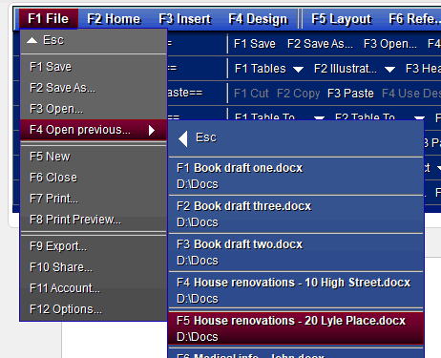Choose F2 Save As... in File menu

pyautogui.click(x=94, y=88)
